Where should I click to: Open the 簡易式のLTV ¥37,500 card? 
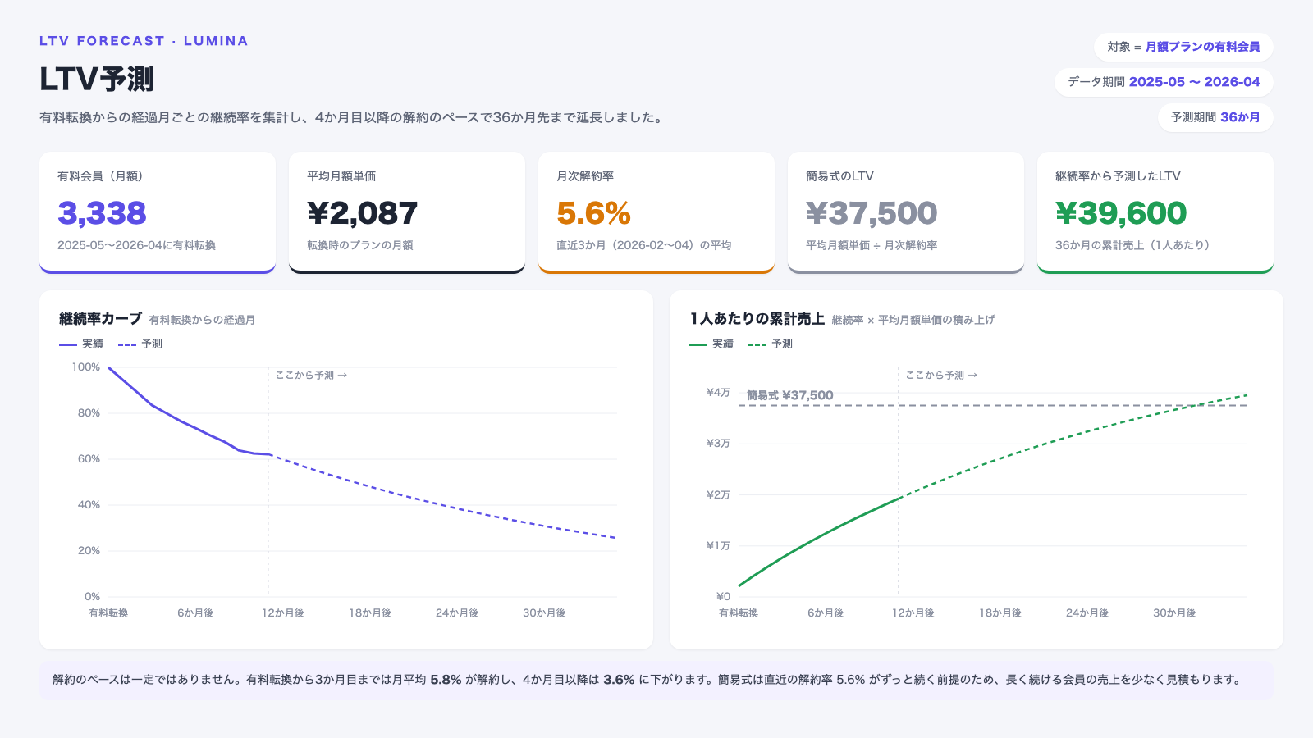906,212
